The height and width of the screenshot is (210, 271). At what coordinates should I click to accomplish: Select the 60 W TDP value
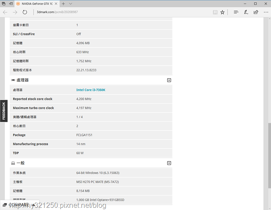(x=80, y=153)
